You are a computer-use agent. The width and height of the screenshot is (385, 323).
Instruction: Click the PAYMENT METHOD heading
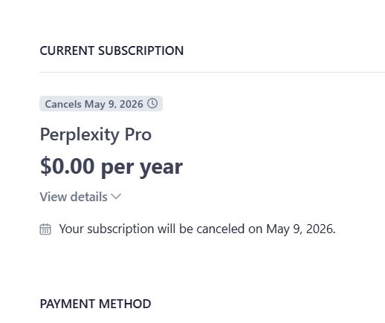95,304
